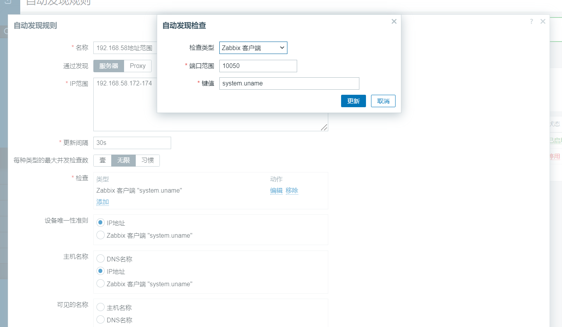Select 服务器 for 通过发现
The image size is (562, 327).
click(x=109, y=66)
